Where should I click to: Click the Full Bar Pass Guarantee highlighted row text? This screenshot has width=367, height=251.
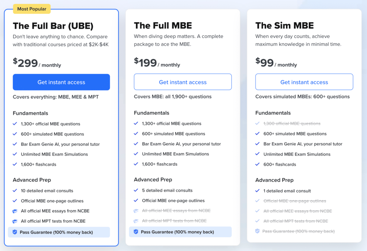point(56,232)
